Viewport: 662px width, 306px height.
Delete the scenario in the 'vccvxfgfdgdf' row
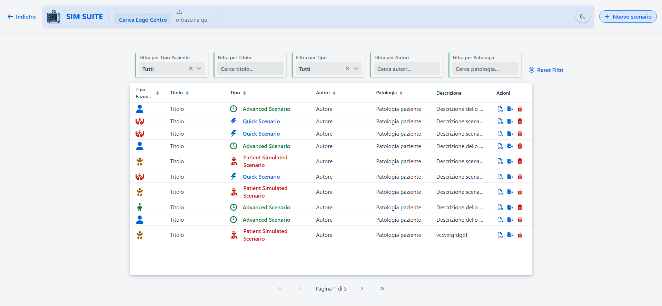click(520, 235)
